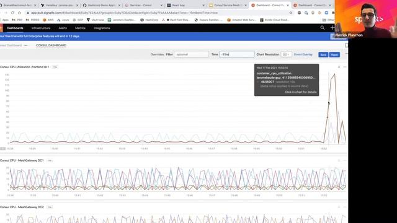Viewport: 397px width, 223px height.
Task: Click the puzzle-piece extensions icon in browser toolbar
Action: pyautogui.click(x=333, y=12)
